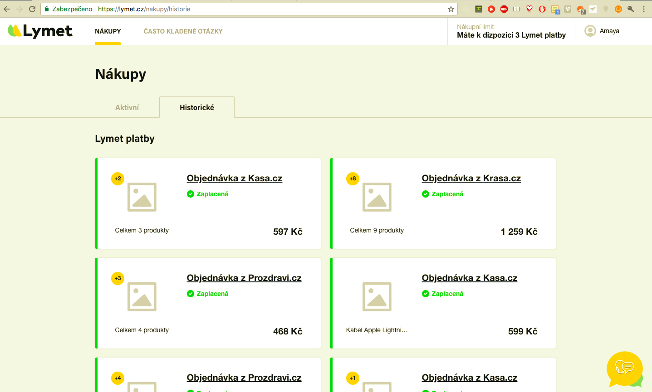Click the 597 Kč price
The width and height of the screenshot is (652, 392).
point(288,232)
